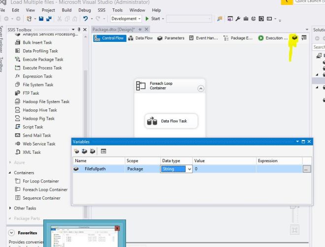The width and height of the screenshot is (325, 247).
Task: Click Move Variable icon in Variables window
Action: click(84, 151)
